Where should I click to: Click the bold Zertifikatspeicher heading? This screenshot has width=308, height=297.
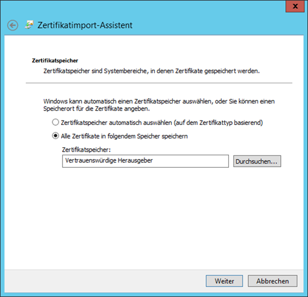55,61
